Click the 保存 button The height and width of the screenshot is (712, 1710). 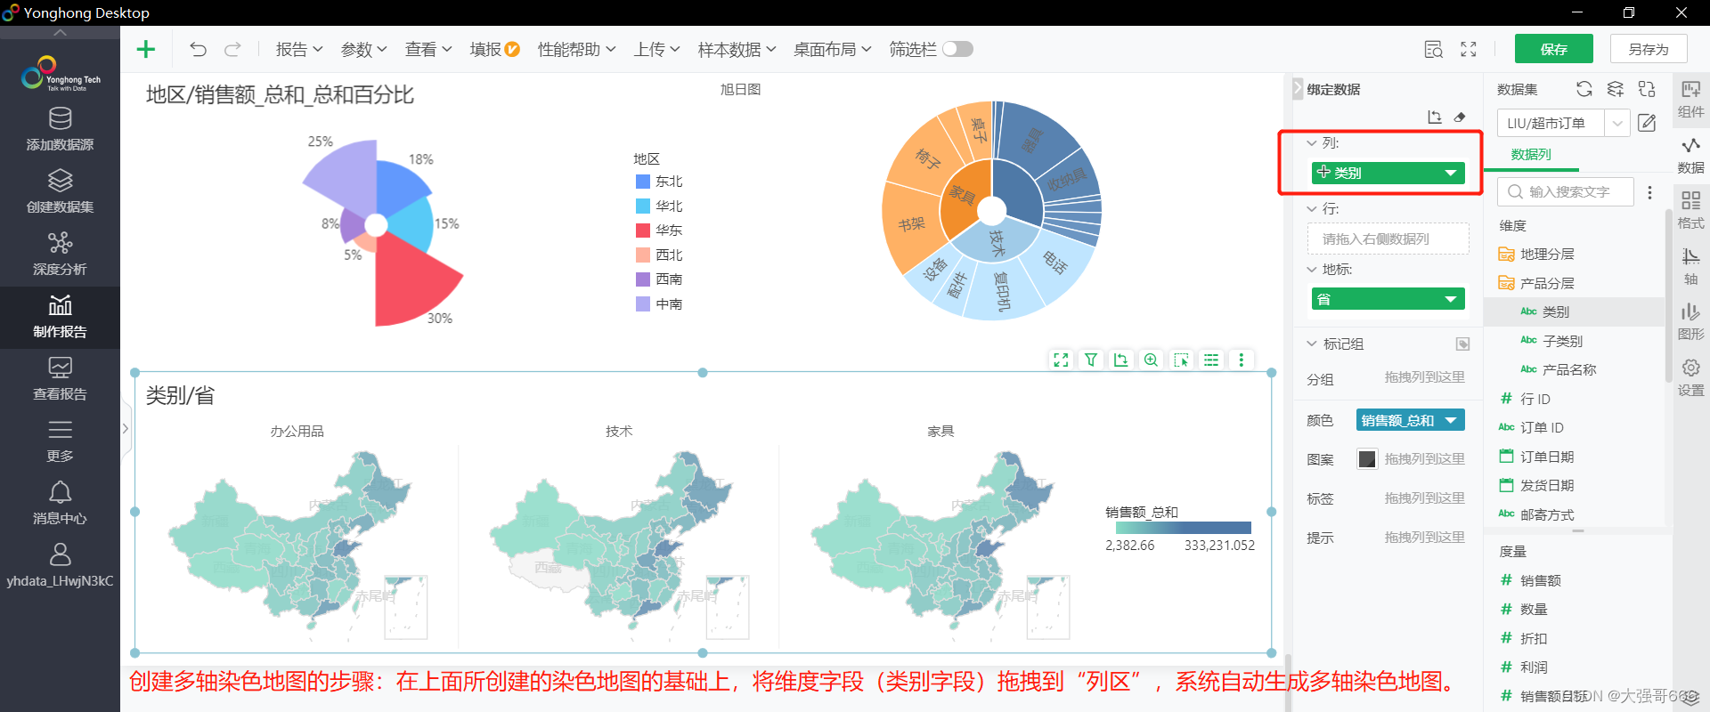coord(1554,49)
